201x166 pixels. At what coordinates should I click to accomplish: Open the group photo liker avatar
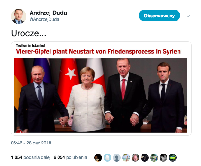click(x=154, y=158)
